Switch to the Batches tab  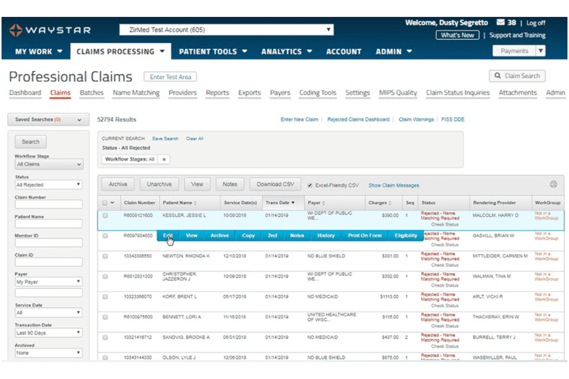click(x=92, y=93)
